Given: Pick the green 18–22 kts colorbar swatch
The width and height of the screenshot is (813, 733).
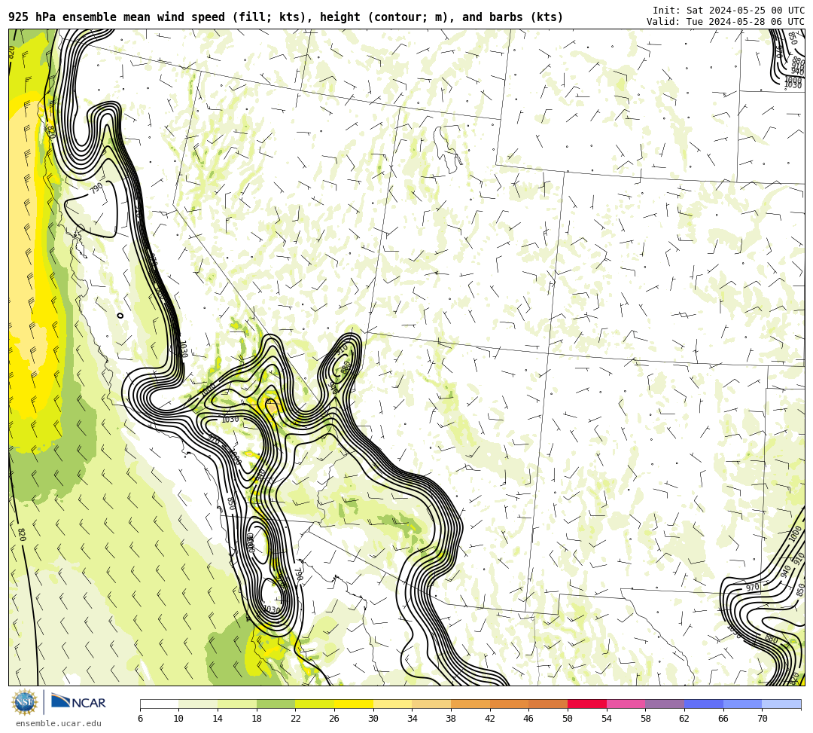Looking at the screenshot, I should [276, 704].
